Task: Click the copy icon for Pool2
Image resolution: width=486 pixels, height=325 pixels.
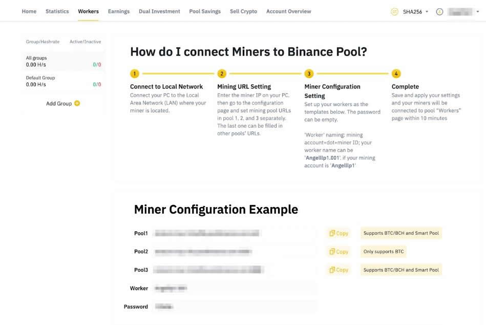Action: [332, 252]
